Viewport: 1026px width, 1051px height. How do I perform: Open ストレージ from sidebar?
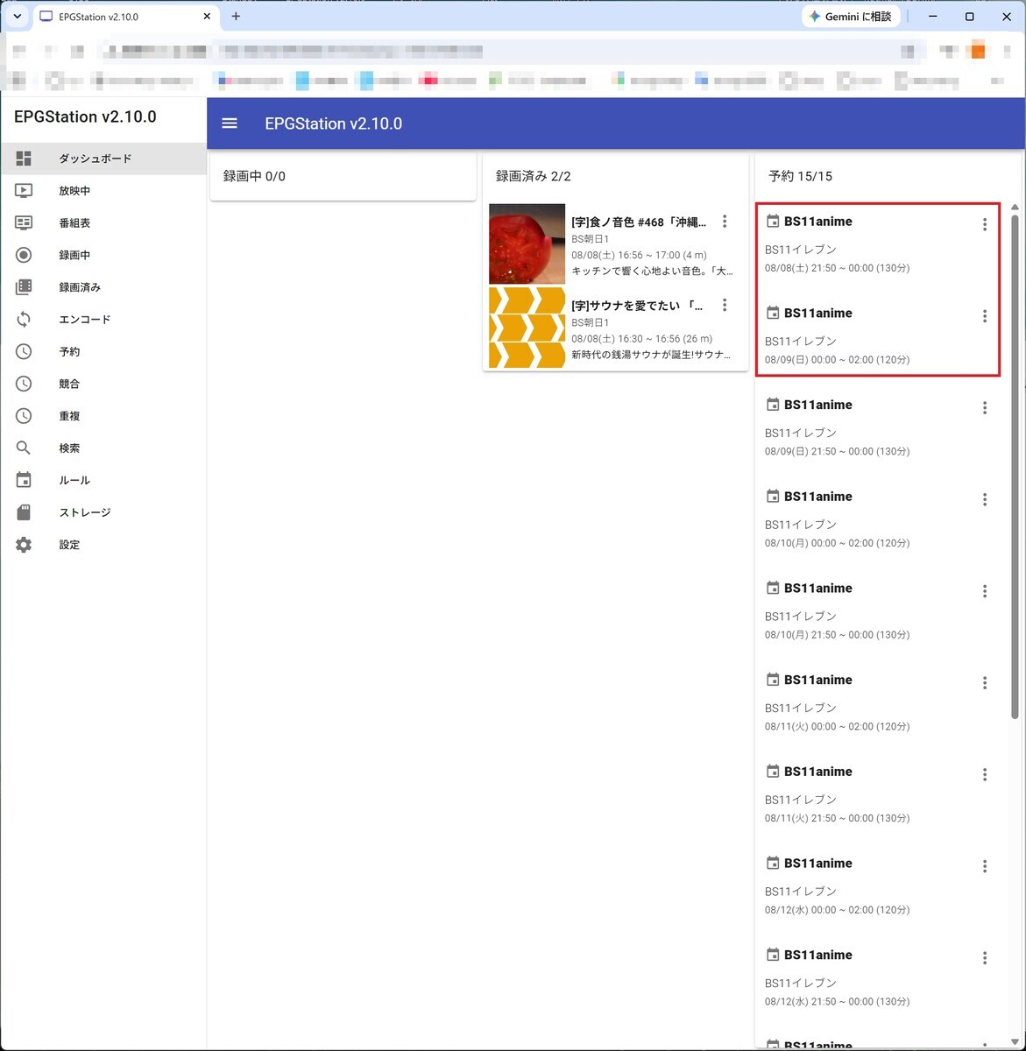[103, 512]
